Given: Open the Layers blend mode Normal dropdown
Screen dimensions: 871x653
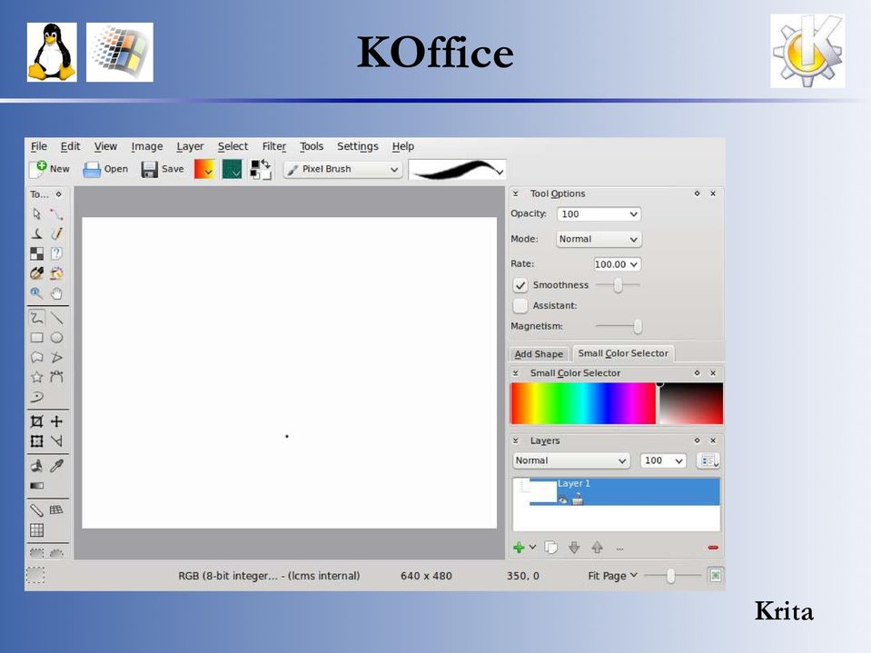Looking at the screenshot, I should point(571,460).
